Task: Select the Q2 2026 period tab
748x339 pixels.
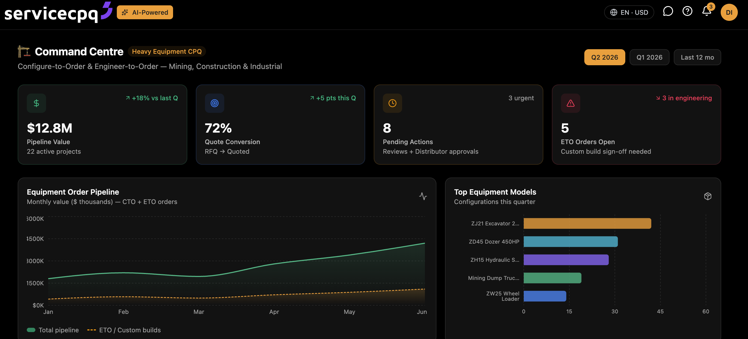Action: [605, 57]
